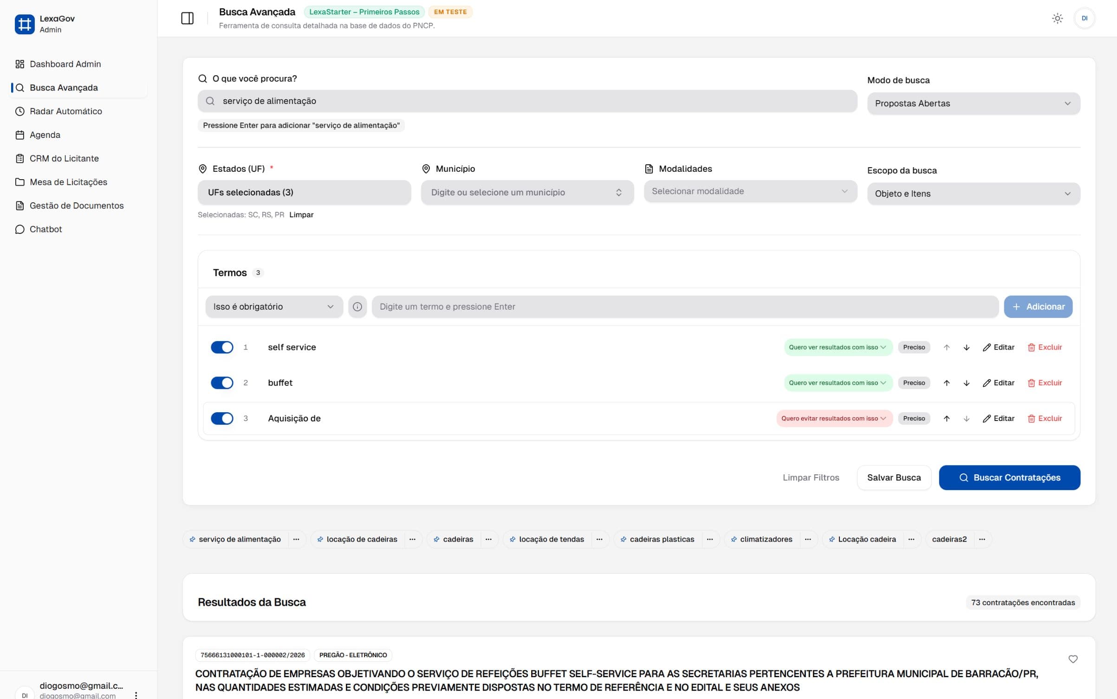Open the Chatbot panel
The width and height of the screenshot is (1117, 699).
[x=46, y=229]
